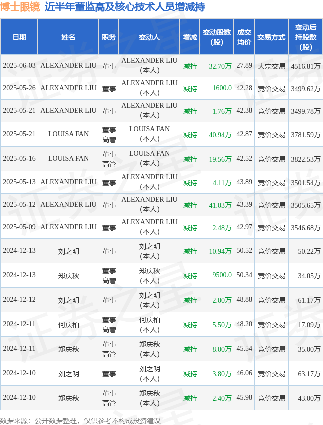Click the 2.48万 share change value
Screen dimensions: 323x425
coord(222,228)
